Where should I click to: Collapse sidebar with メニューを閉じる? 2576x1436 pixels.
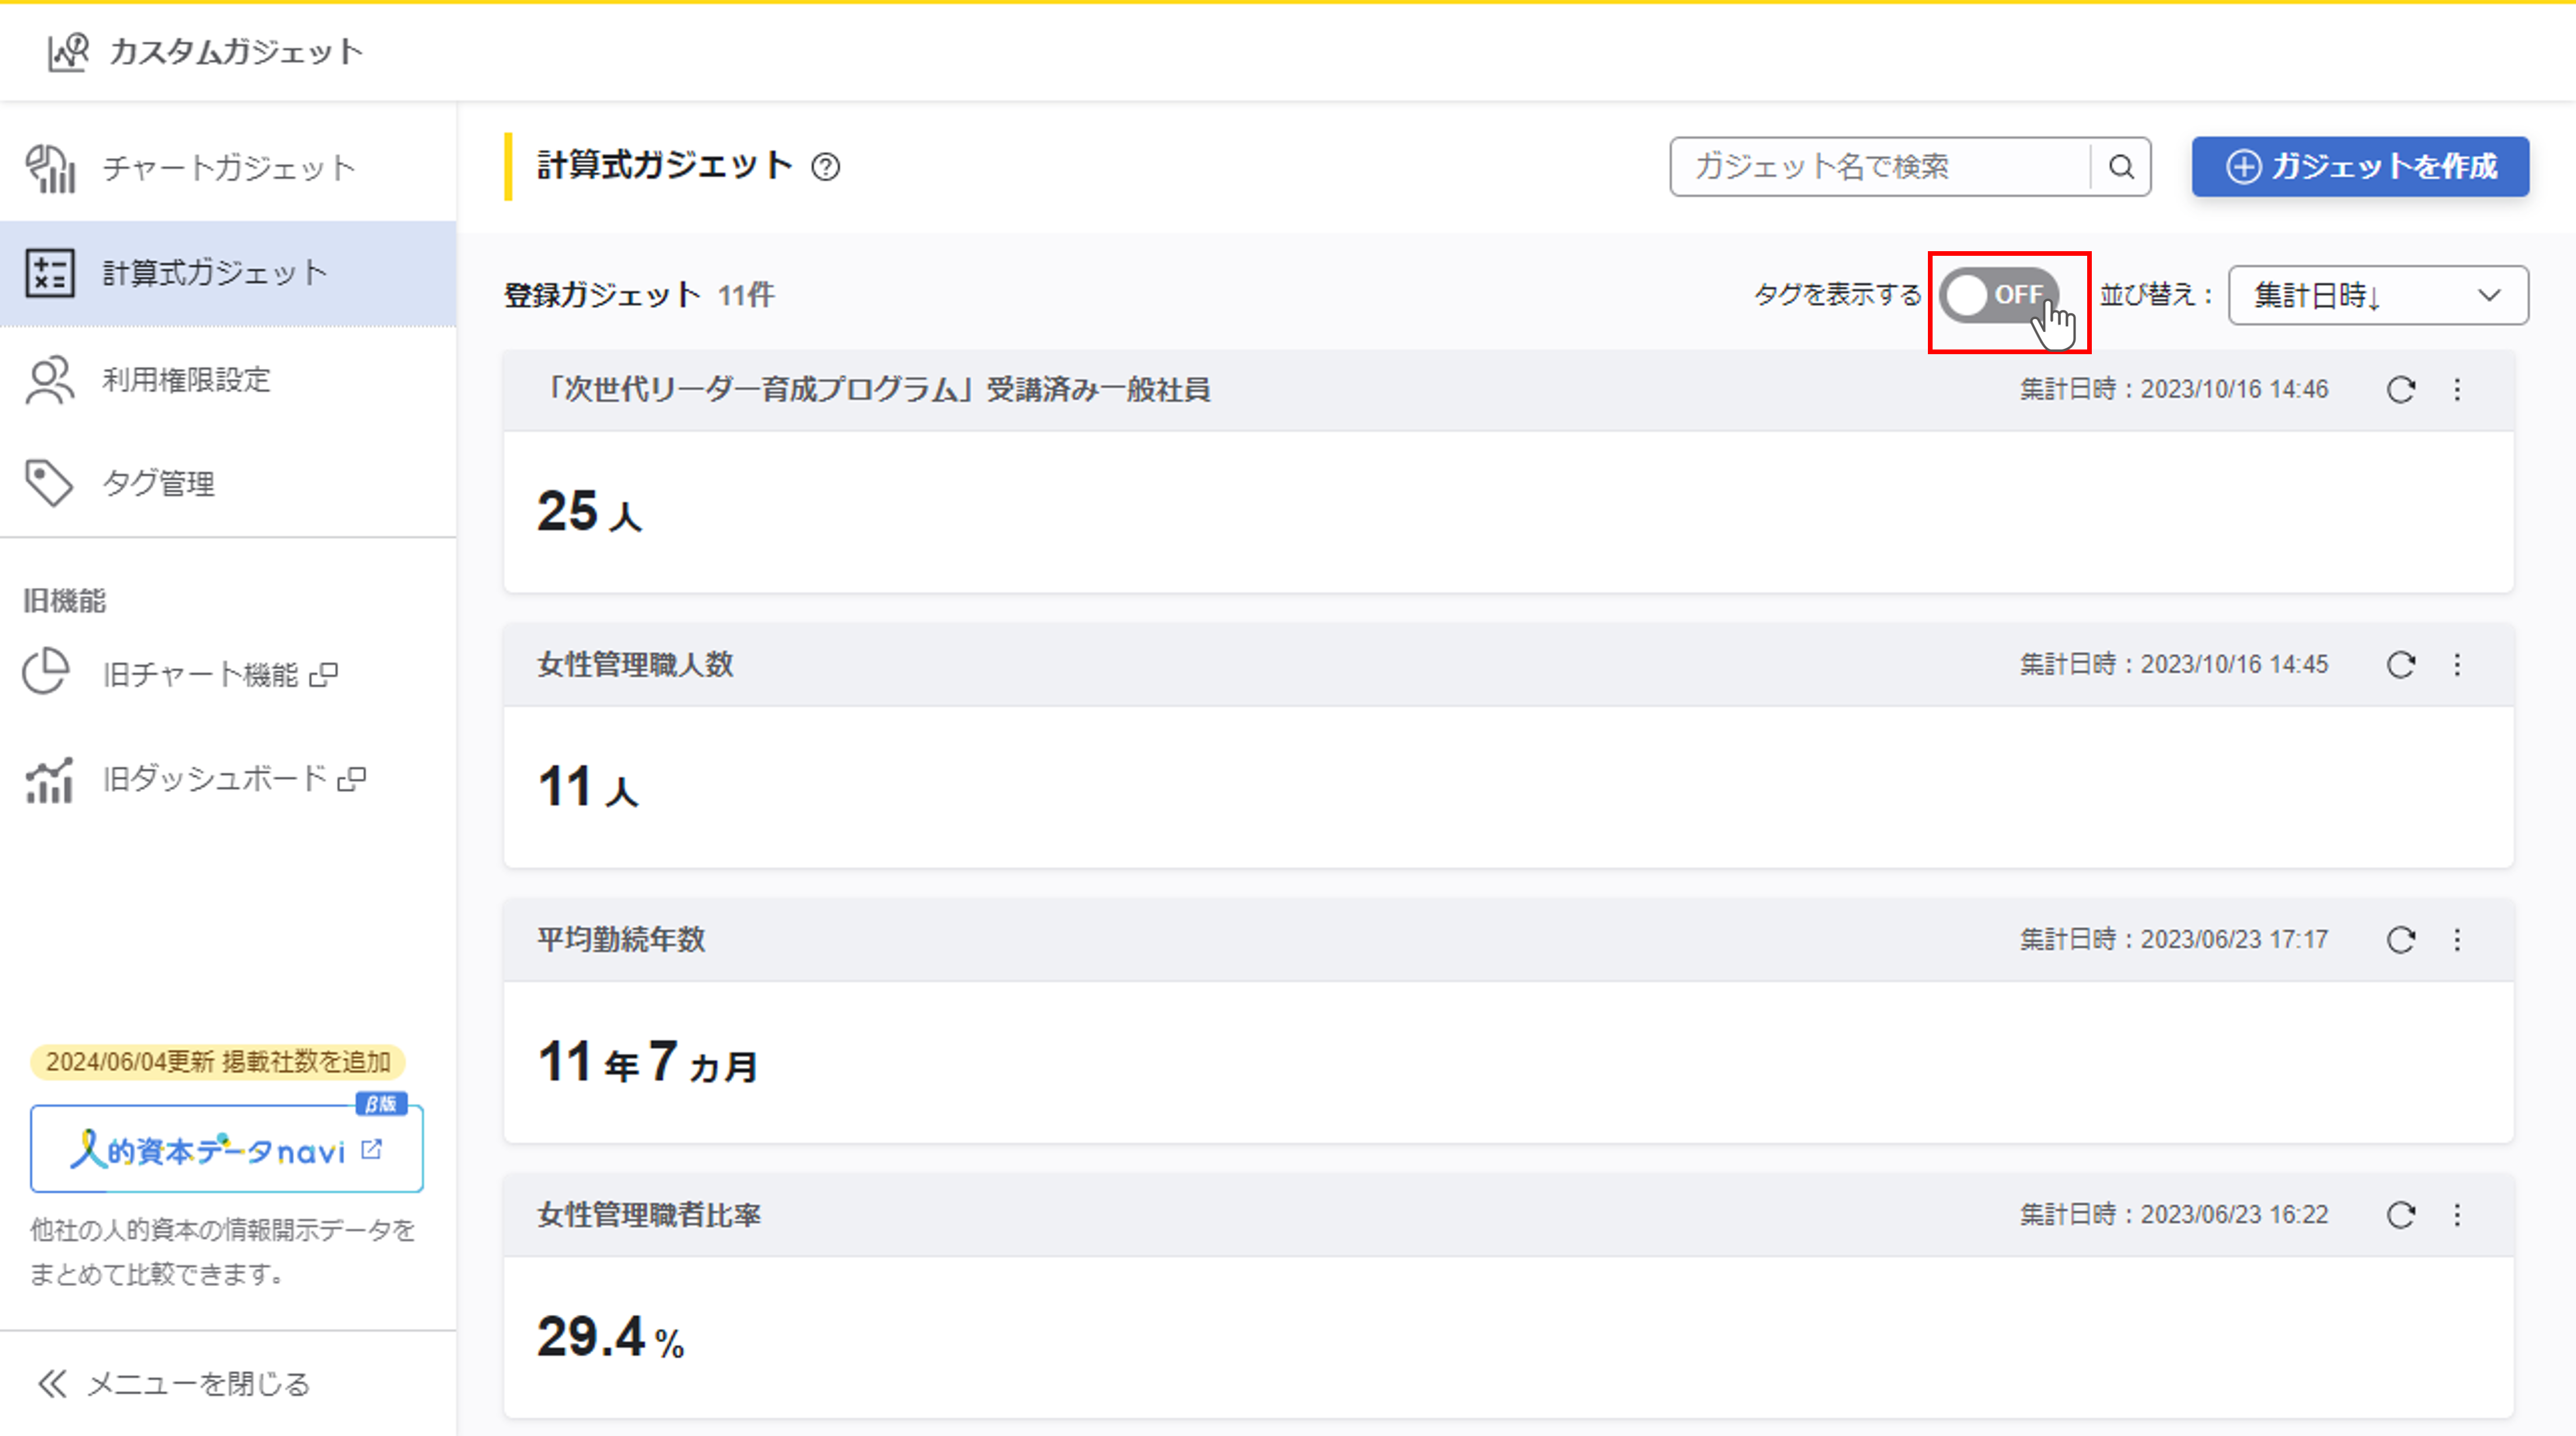pyautogui.click(x=174, y=1384)
